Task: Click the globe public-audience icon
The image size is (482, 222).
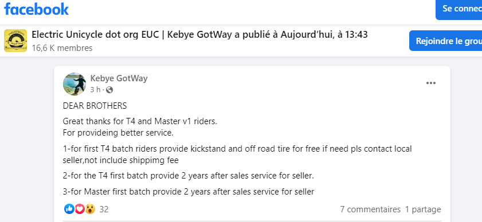Action: pyautogui.click(x=109, y=90)
